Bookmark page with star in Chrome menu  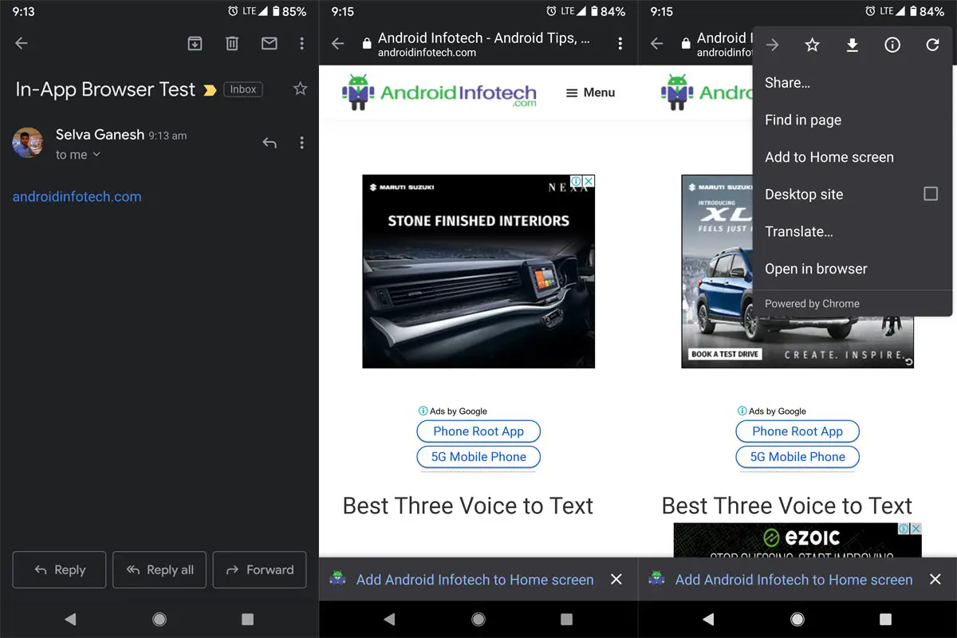click(812, 45)
